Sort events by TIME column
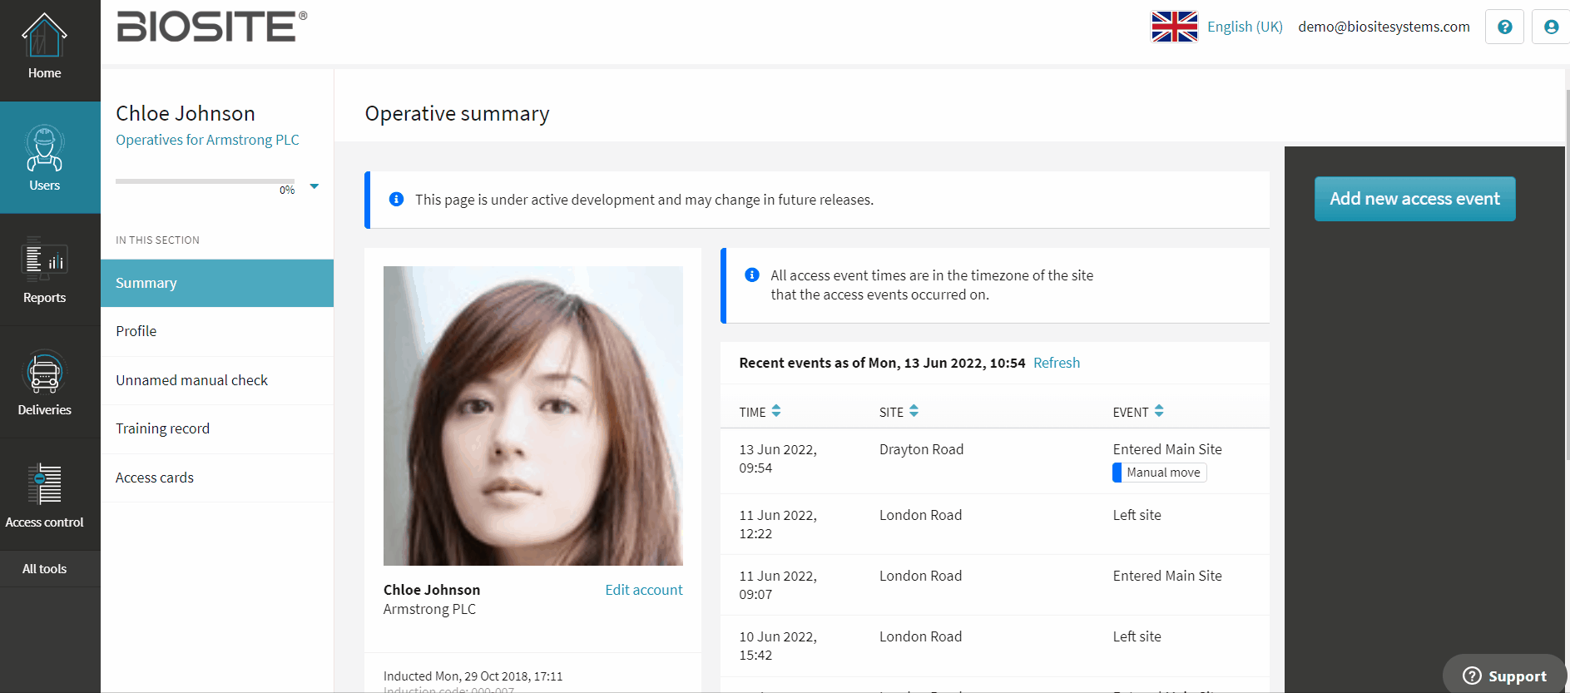Image resolution: width=1570 pixels, height=693 pixels. coord(760,412)
